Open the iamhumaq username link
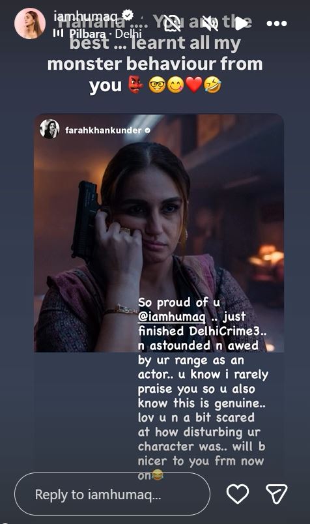 [85, 16]
